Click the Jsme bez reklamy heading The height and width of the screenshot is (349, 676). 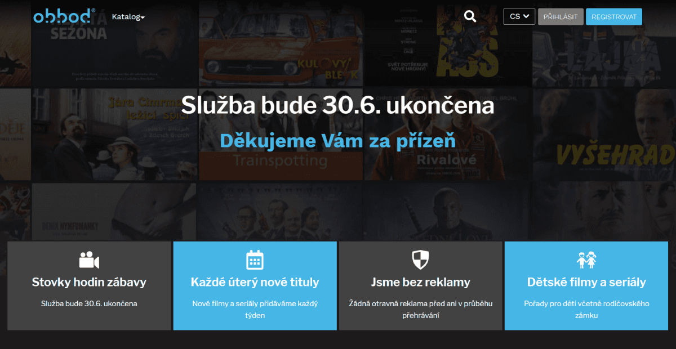420,282
